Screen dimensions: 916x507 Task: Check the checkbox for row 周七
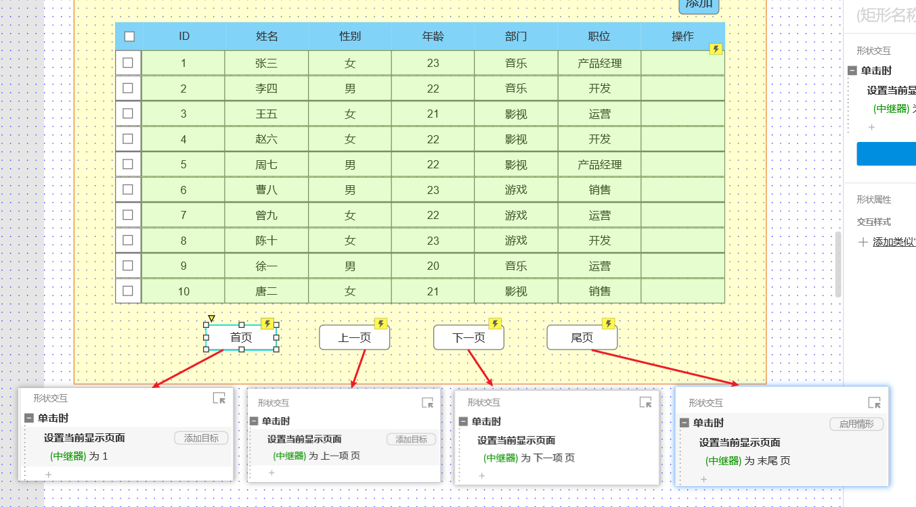(x=128, y=164)
